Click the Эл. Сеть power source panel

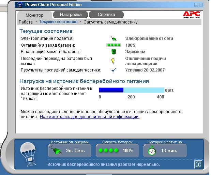point(70,150)
